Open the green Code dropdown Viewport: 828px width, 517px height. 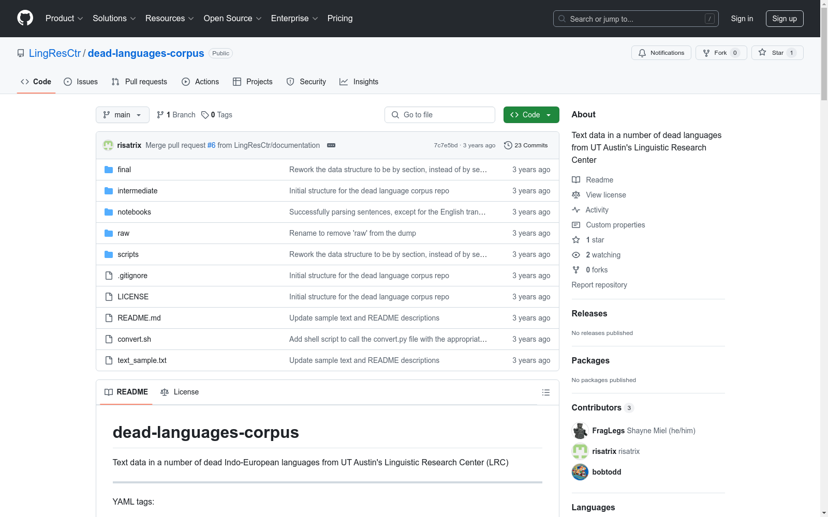tap(531, 115)
